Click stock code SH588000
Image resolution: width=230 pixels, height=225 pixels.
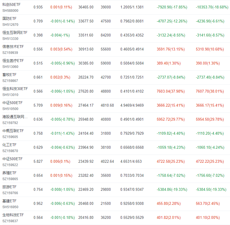click(10, 11)
